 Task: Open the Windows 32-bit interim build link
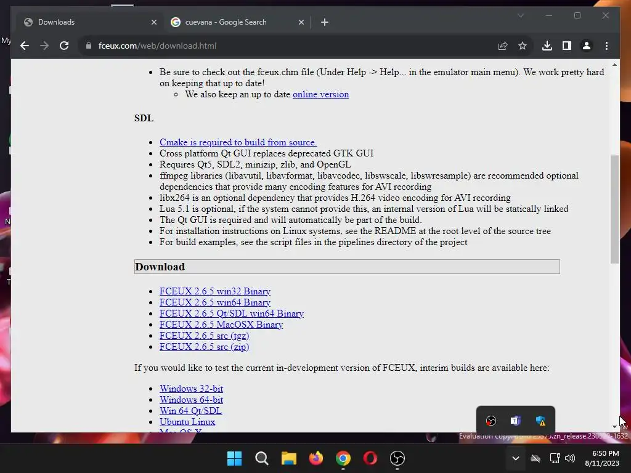coord(191,389)
